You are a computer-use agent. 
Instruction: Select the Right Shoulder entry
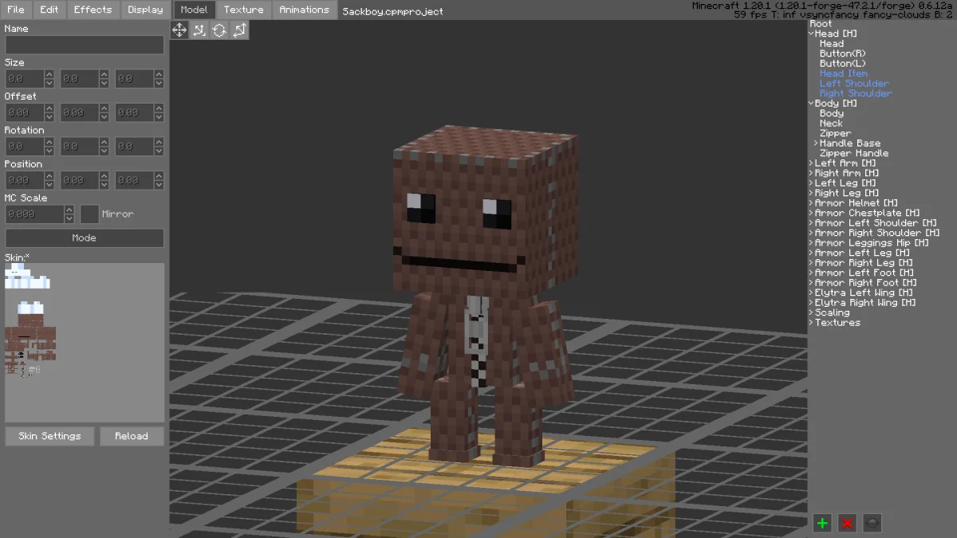[x=856, y=93]
